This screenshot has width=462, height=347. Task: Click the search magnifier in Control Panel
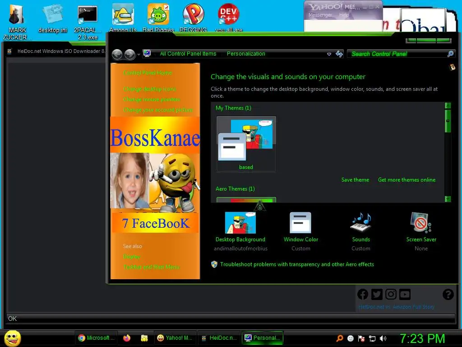click(x=450, y=54)
